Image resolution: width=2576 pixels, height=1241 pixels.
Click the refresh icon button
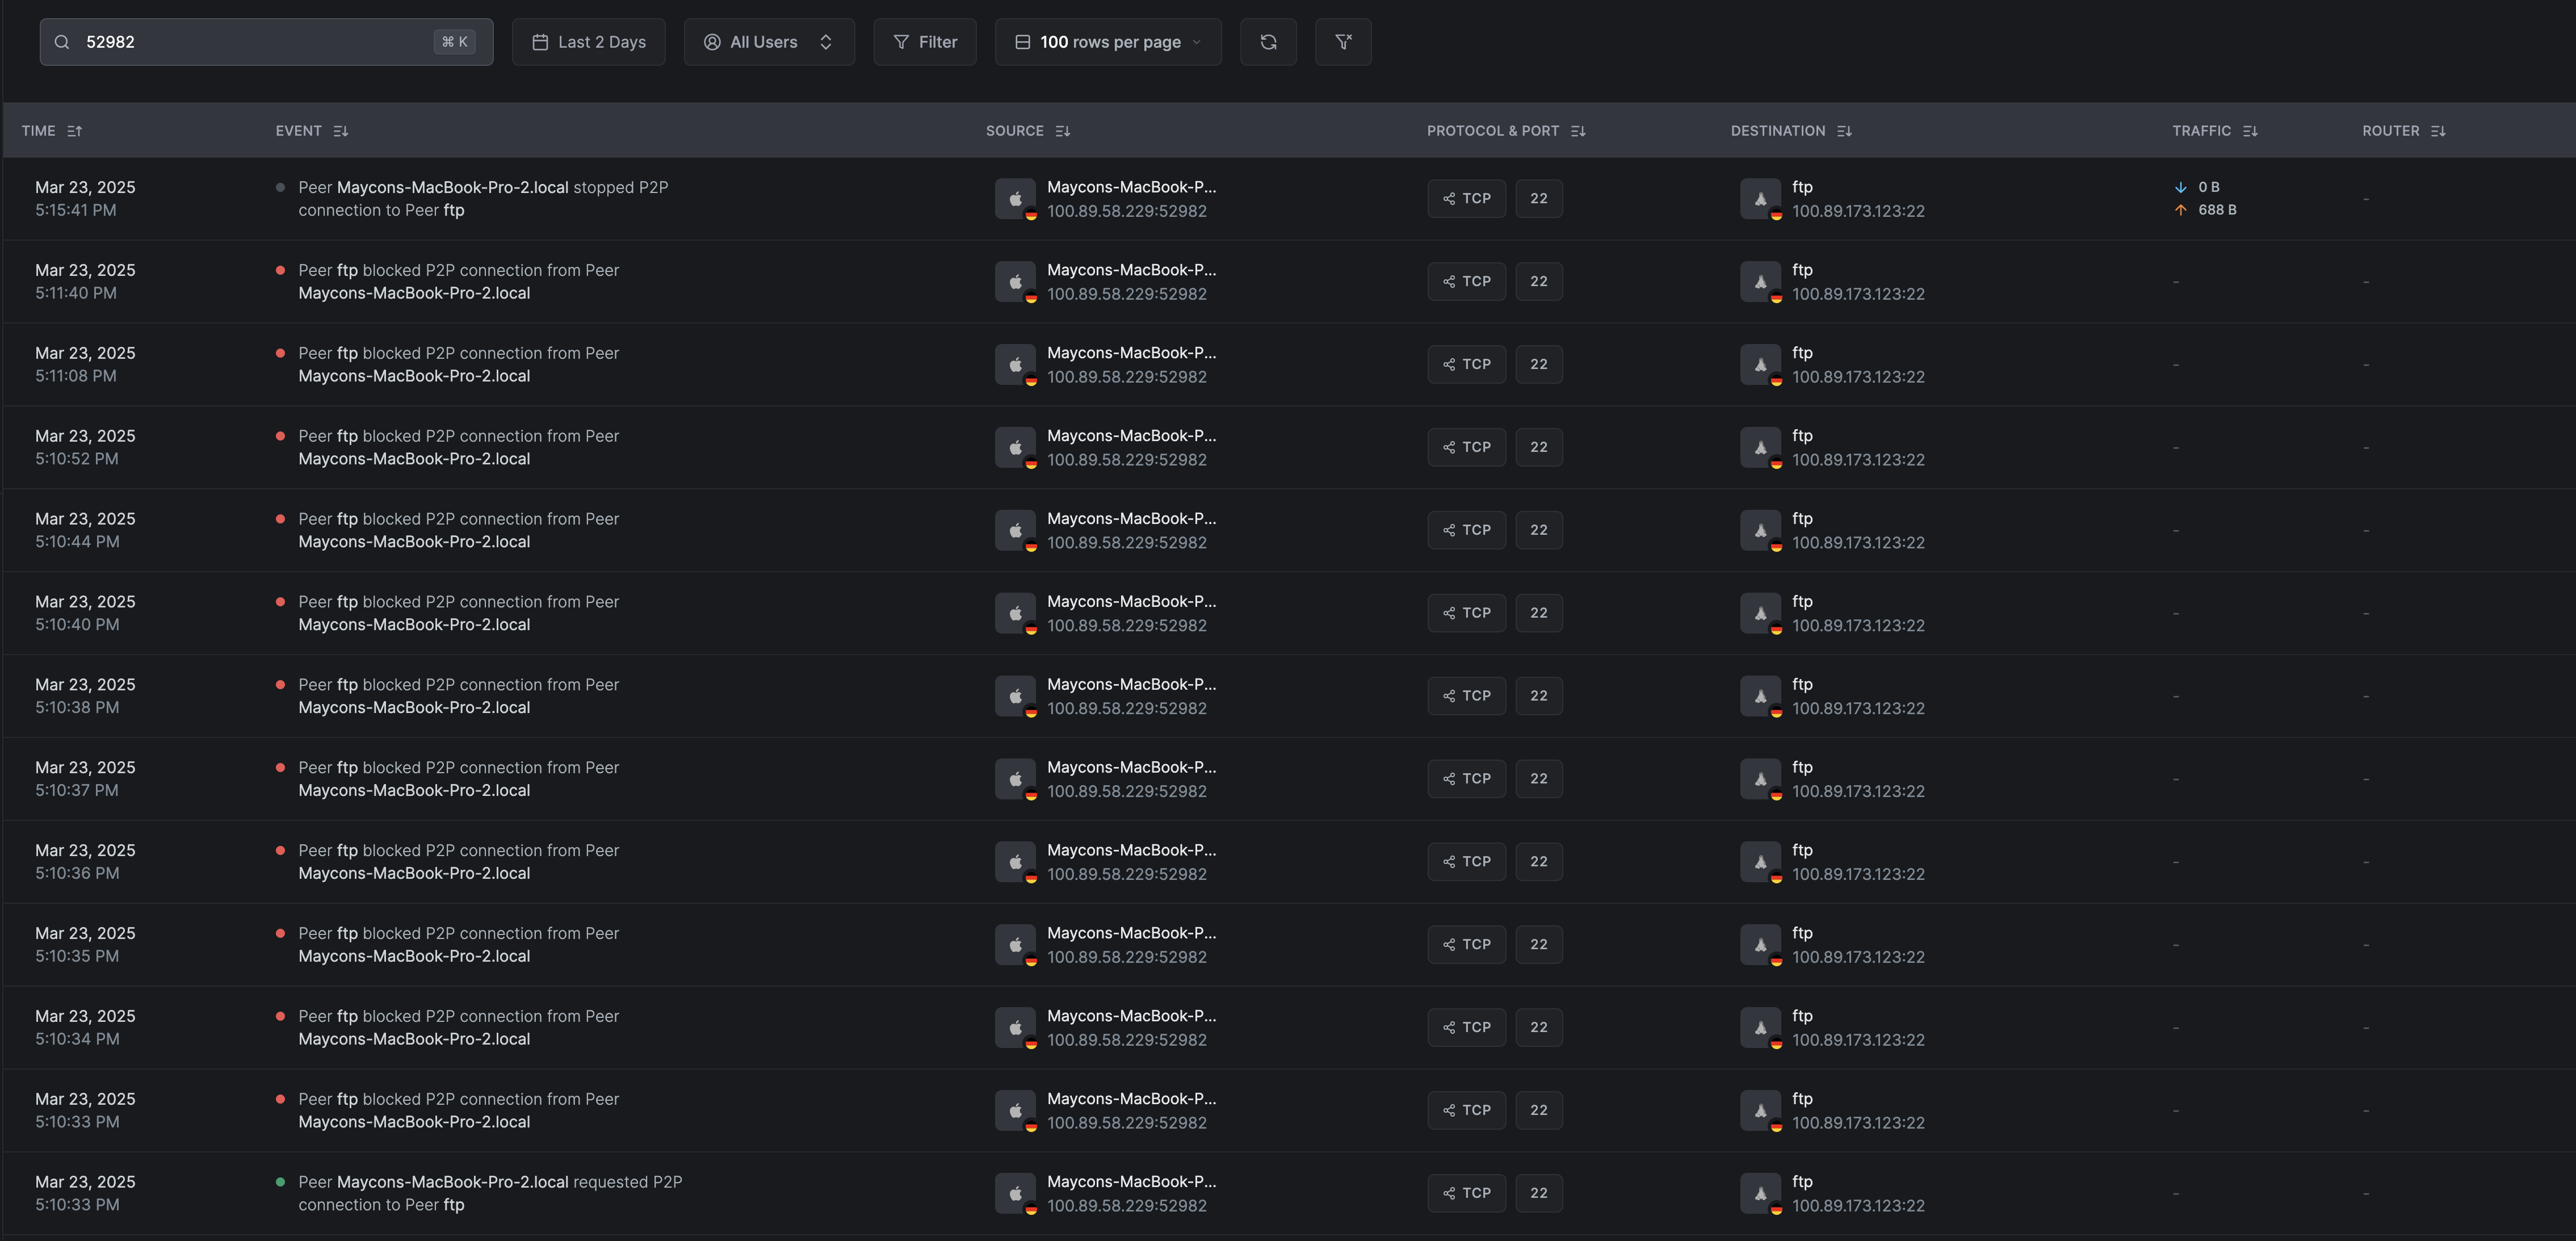(1268, 42)
